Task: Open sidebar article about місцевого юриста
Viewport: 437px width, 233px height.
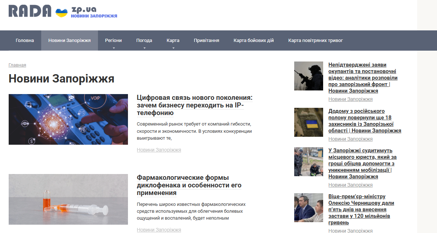Action: (363, 164)
